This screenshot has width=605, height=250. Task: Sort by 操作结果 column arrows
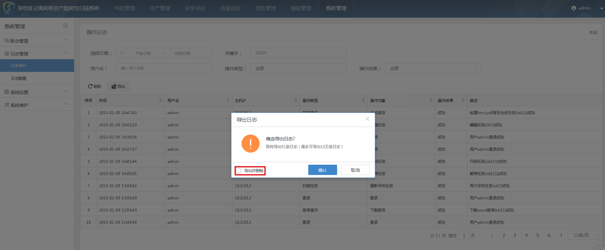(x=463, y=100)
